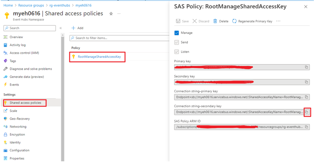Screen dimensions: 314x165
Task: Go to myeh0616 breadcrumb
Action: (x=84, y=5)
